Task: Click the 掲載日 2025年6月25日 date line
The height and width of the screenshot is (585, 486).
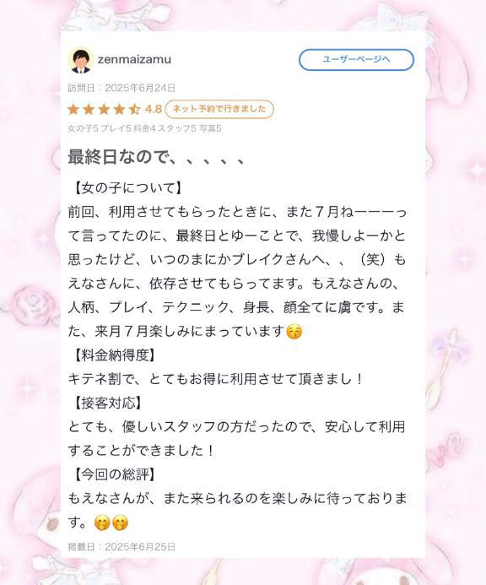Action: [x=121, y=547]
